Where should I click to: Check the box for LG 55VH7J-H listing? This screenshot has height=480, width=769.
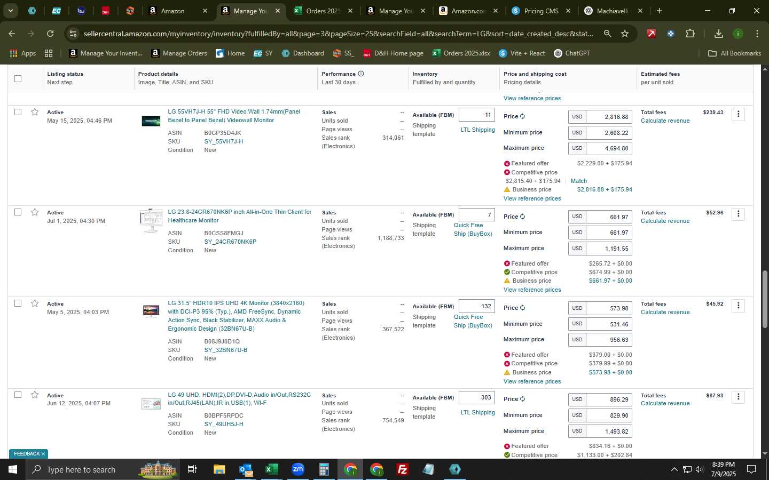[x=18, y=112]
